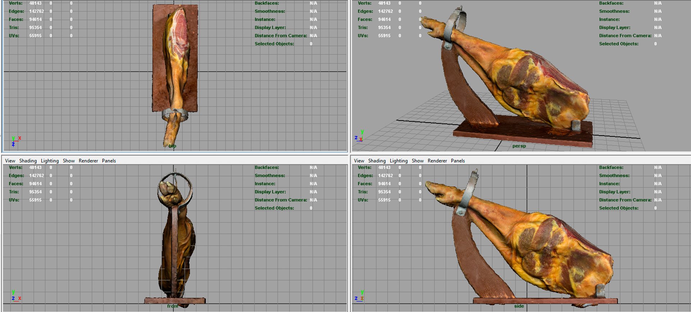Open the Lighting menu in the front panel
This screenshot has height=312, width=691.
pyautogui.click(x=50, y=161)
